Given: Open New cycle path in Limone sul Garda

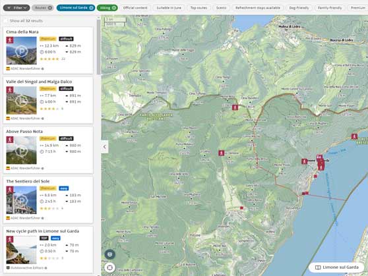Looking at the screenshot, I should tap(42, 231).
